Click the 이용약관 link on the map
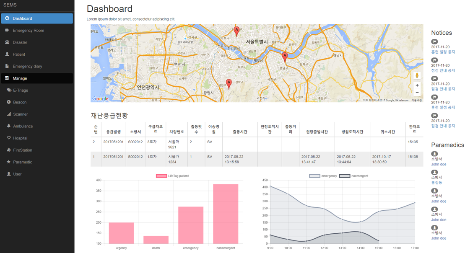The width and height of the screenshot is (465, 253). tap(416, 101)
